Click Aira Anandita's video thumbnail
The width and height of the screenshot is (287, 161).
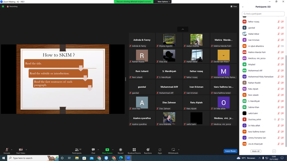tap(169, 118)
